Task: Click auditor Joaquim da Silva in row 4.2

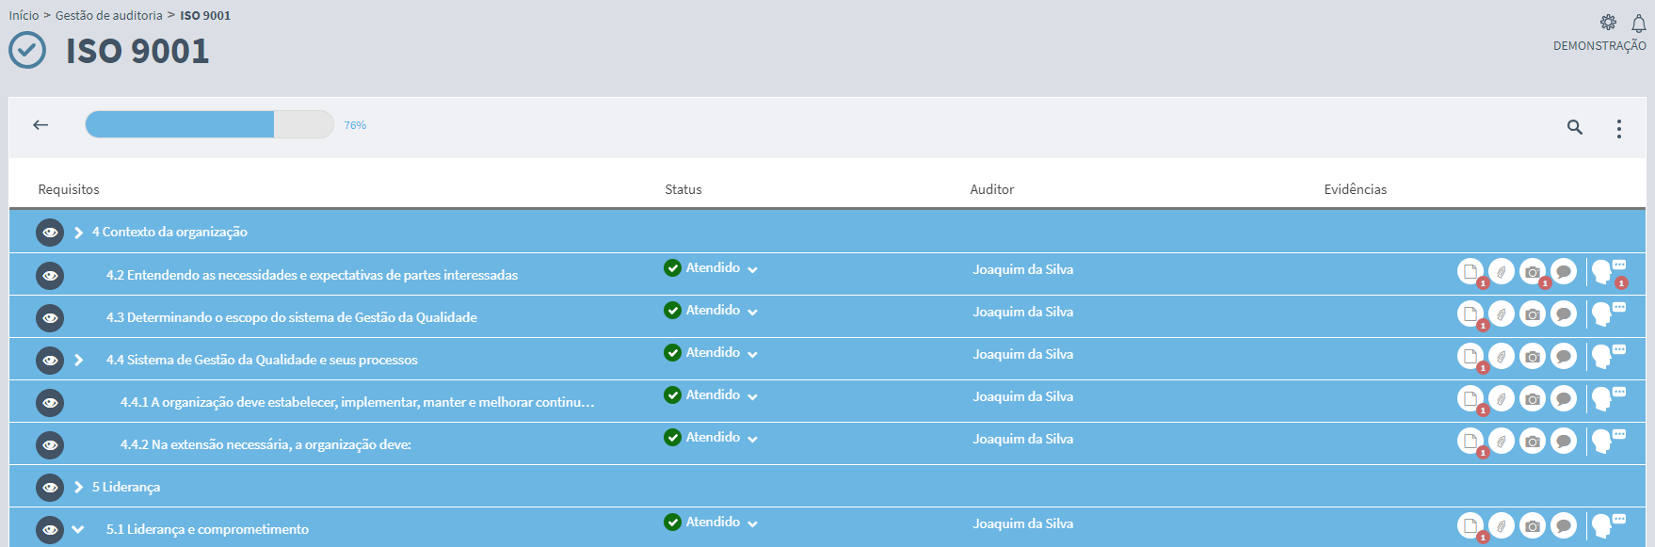Action: tap(1023, 269)
